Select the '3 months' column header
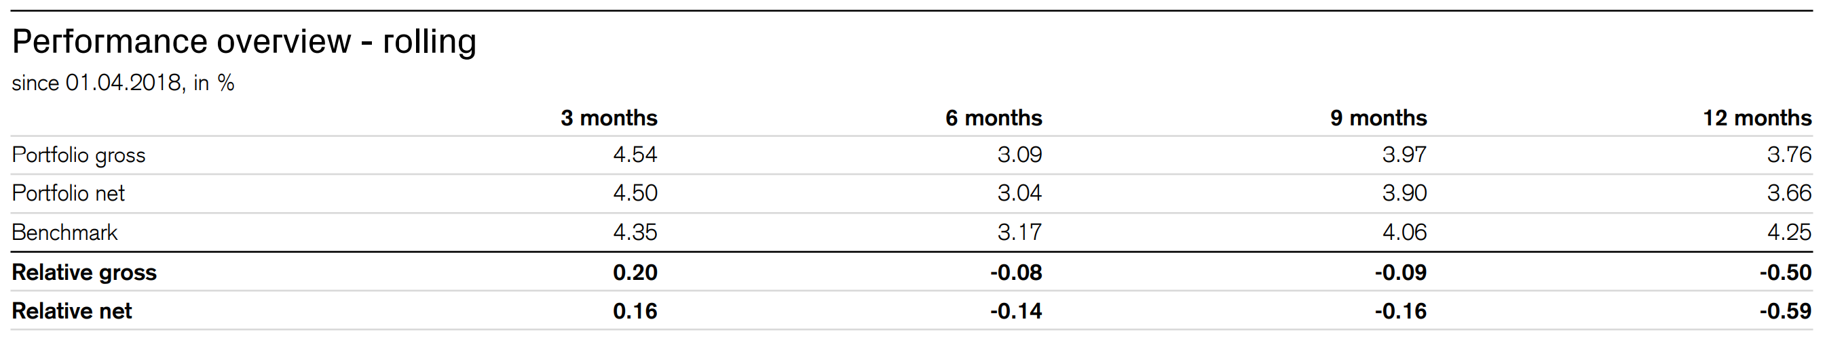This screenshot has width=1825, height=347. click(x=609, y=117)
